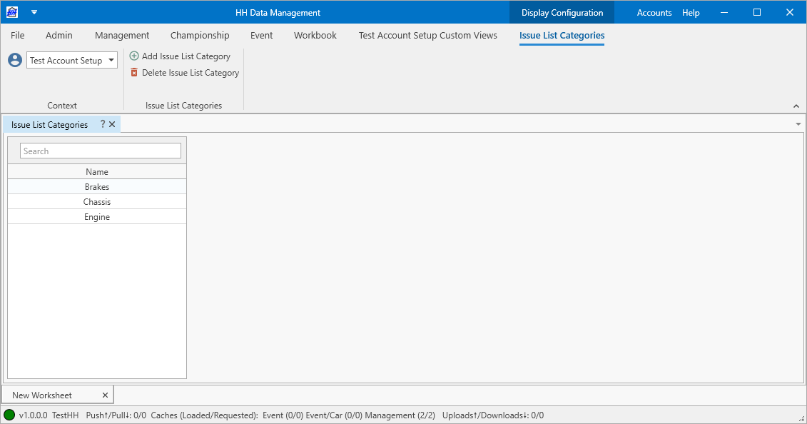Expand the Test Account Setup dropdown

pos(111,61)
